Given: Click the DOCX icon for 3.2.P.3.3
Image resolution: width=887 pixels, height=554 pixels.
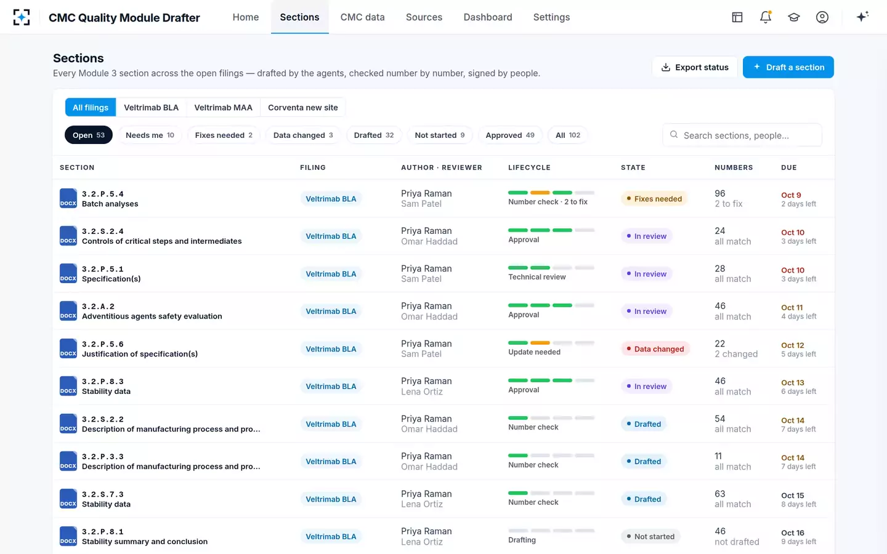Looking at the screenshot, I should click(x=68, y=461).
